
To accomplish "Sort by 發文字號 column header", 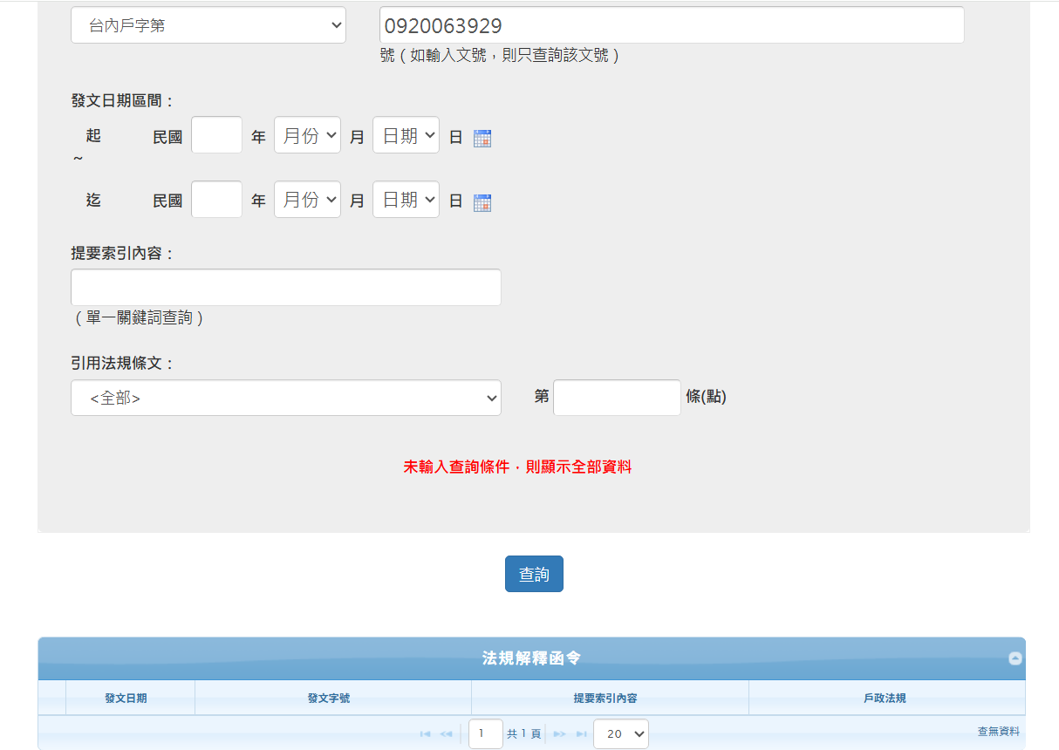I will [x=329, y=699].
